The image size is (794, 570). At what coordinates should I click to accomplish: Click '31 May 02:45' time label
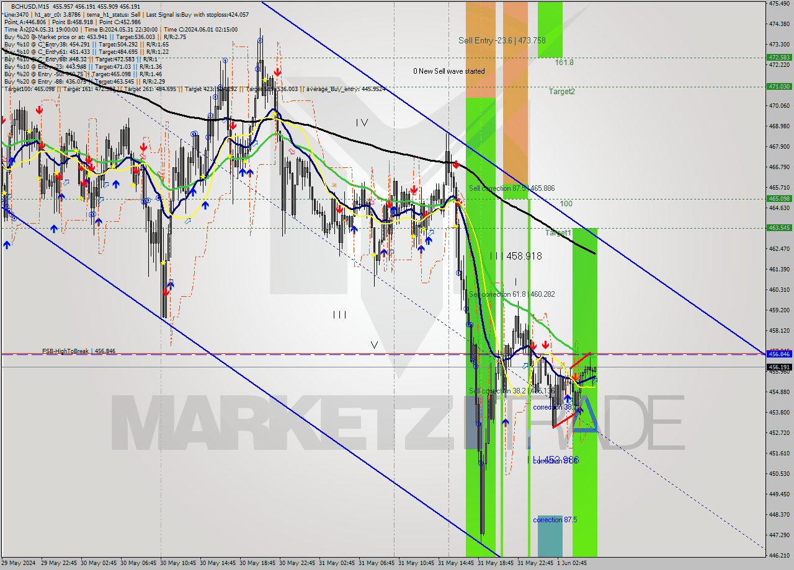(337, 563)
